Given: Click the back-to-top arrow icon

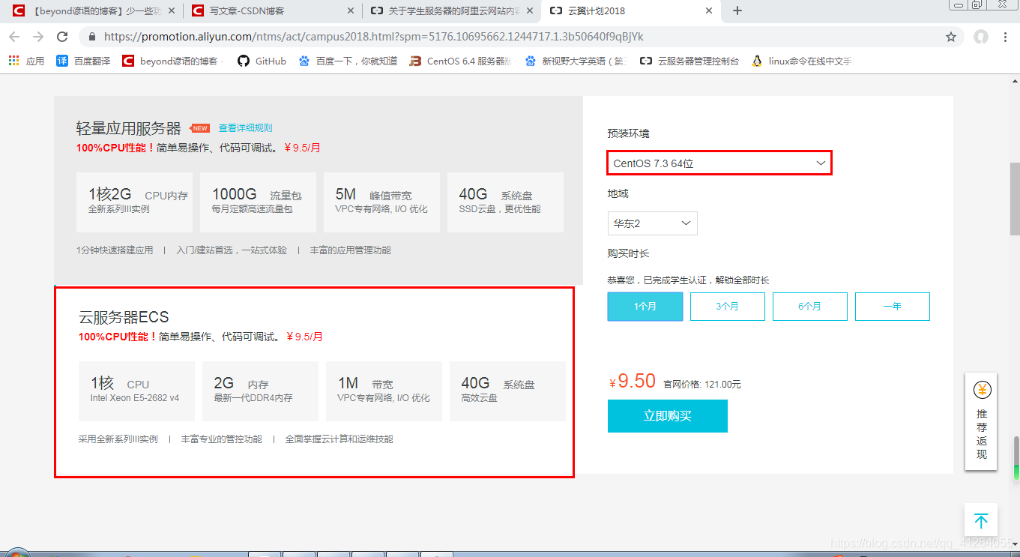Looking at the screenshot, I should [981, 520].
